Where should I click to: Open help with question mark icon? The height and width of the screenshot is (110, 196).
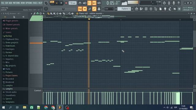[x=179, y=3]
